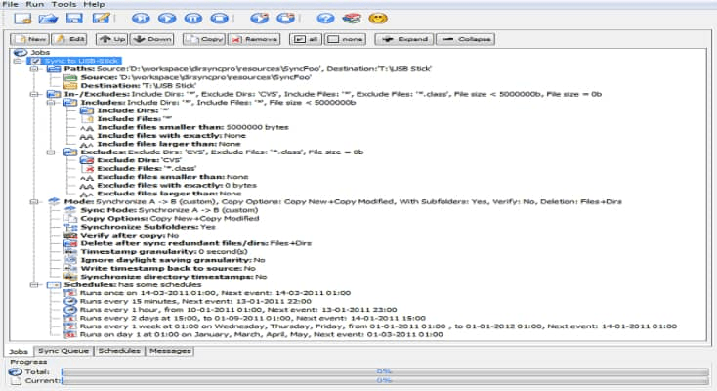Click the Sync Mode row icon
This screenshot has height=391, width=717.
[70, 210]
